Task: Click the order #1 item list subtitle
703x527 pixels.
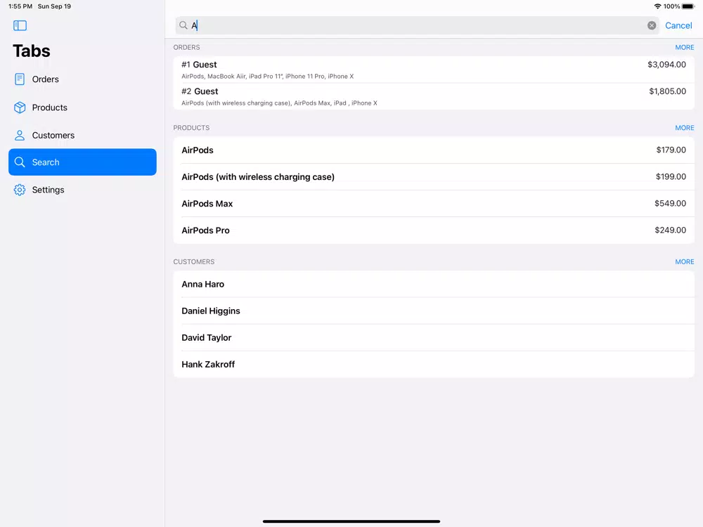Action: tap(268, 77)
